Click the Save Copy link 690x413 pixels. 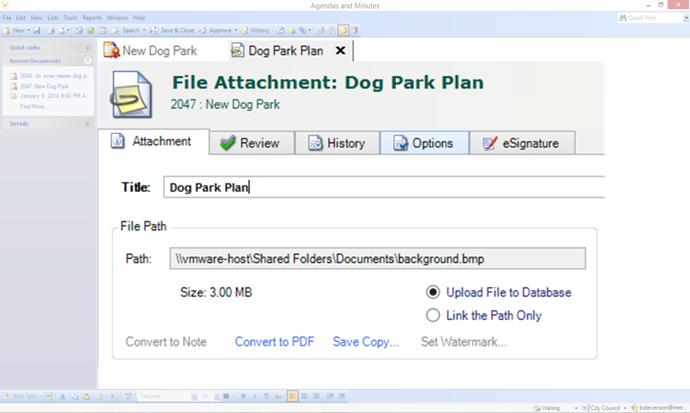point(366,341)
